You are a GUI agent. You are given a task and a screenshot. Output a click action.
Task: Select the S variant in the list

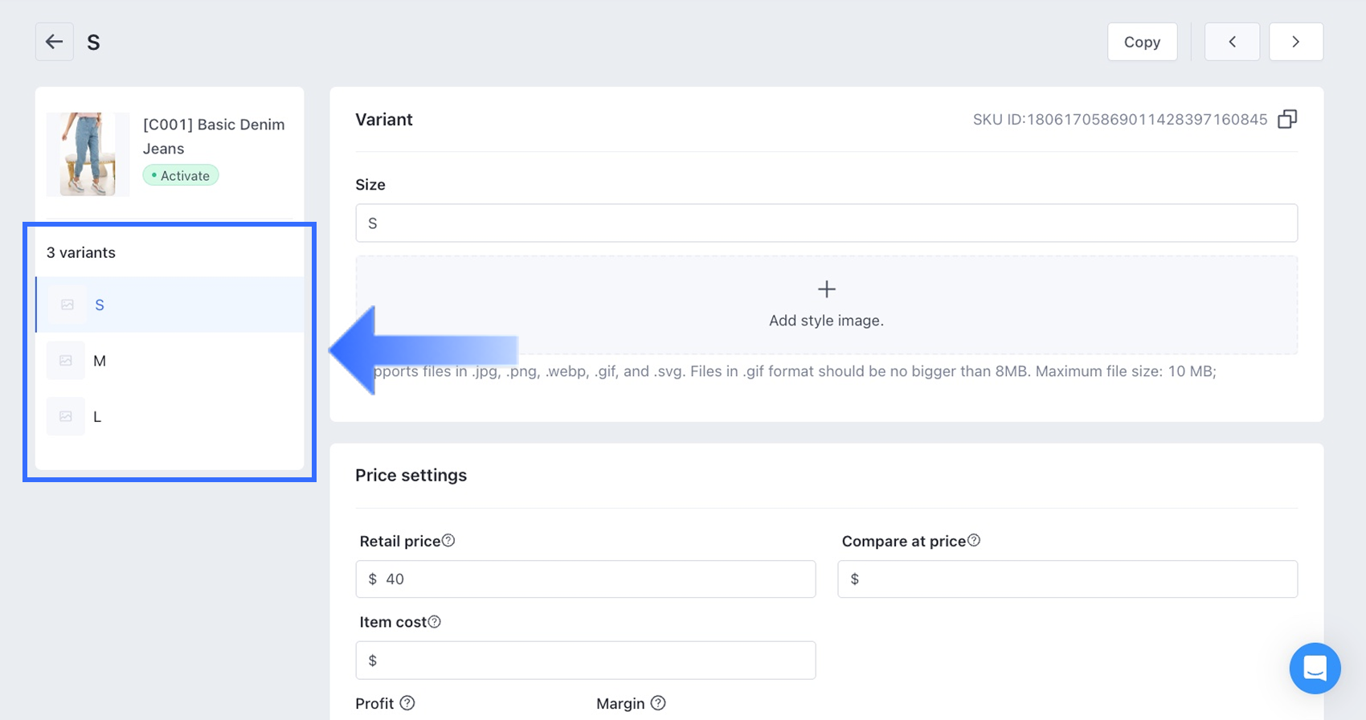tap(100, 305)
